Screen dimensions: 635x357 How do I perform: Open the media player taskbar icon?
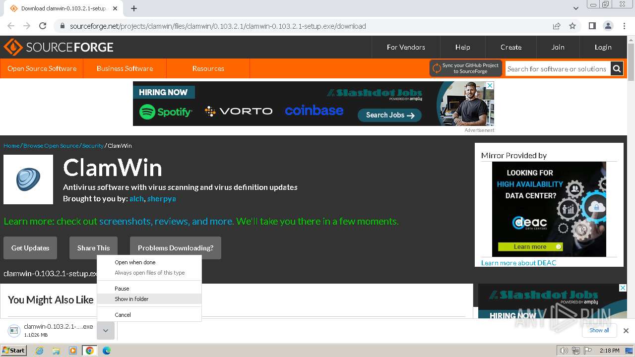pos(73,351)
